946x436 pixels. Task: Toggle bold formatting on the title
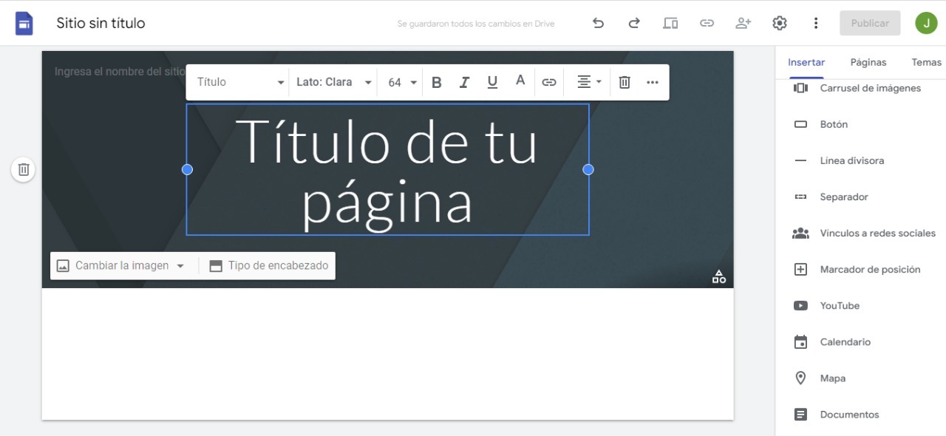pyautogui.click(x=436, y=82)
